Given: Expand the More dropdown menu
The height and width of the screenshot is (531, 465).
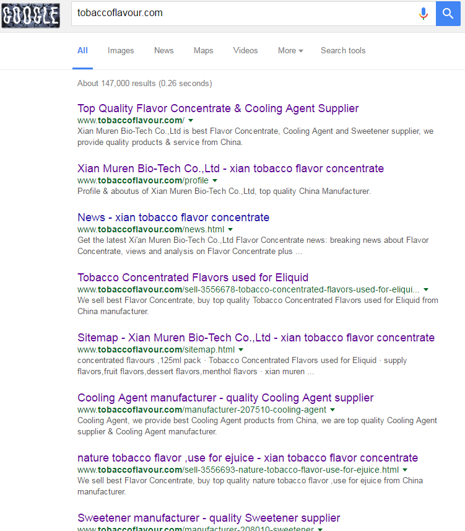Looking at the screenshot, I should 290,50.
